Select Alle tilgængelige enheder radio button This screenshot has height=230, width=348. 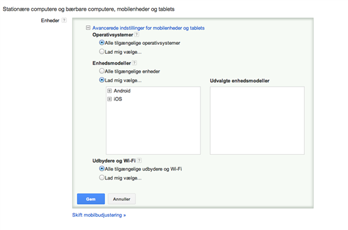tap(102, 71)
